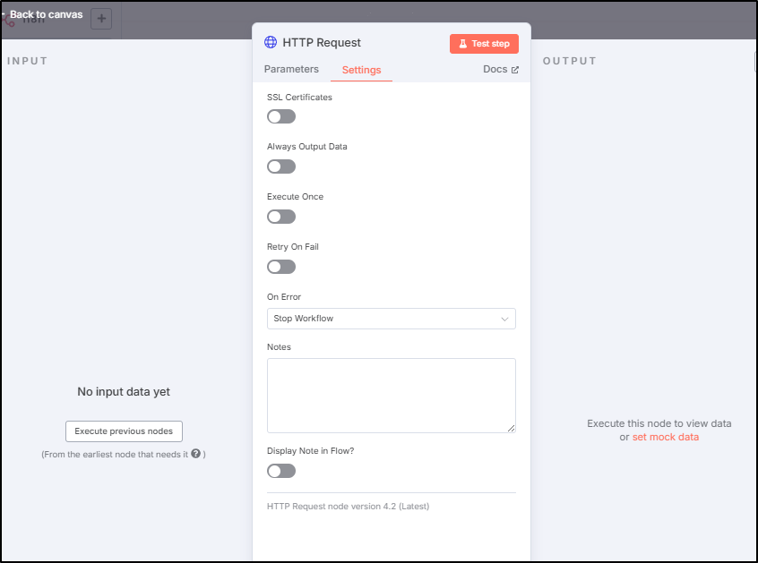758x563 pixels.
Task: Click the Notes resize handle corner
Action: 511,428
